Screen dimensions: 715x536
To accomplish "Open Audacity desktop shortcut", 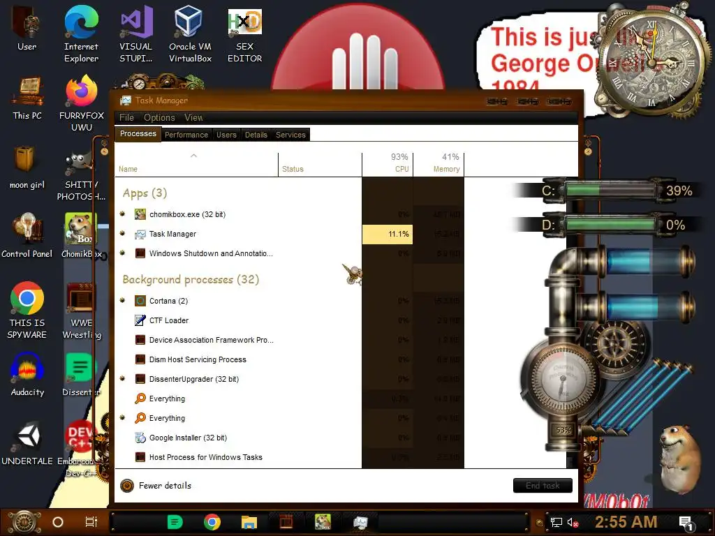I will coord(27,375).
